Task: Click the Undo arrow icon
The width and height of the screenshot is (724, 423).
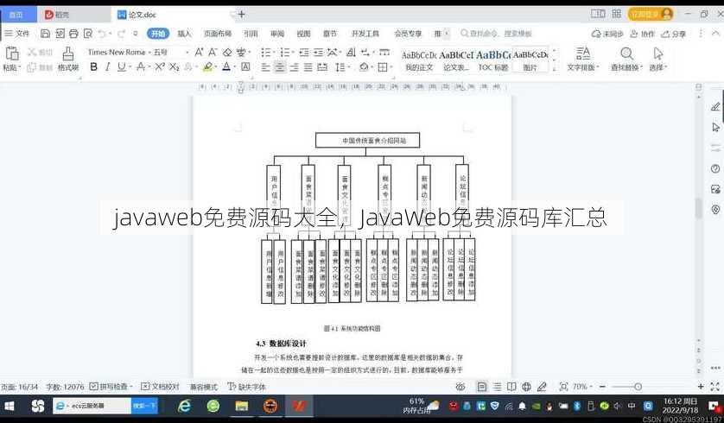Action: 102,34
